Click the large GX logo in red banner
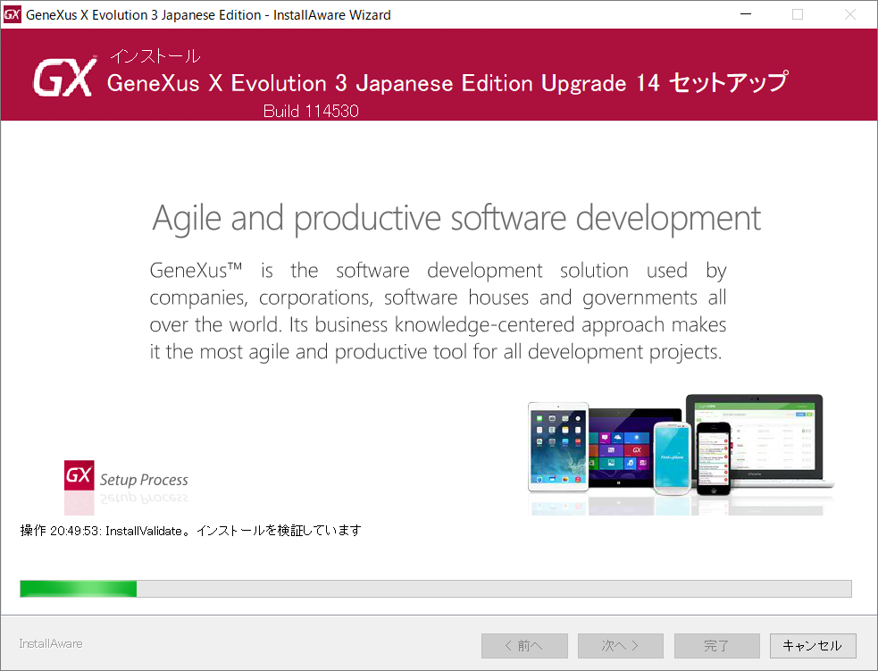This screenshot has width=878, height=671. [x=64, y=77]
